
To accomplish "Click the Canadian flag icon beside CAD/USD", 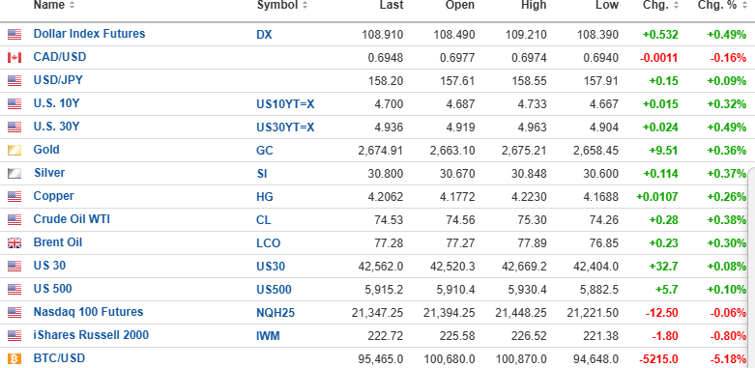I will pos(15,58).
